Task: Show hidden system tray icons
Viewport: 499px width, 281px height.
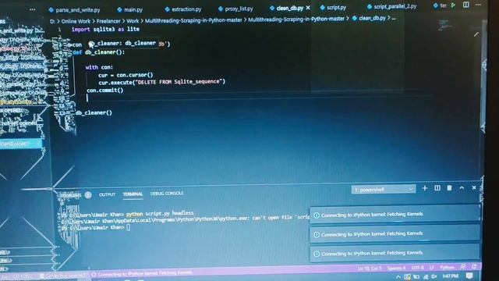Action: [x=398, y=277]
